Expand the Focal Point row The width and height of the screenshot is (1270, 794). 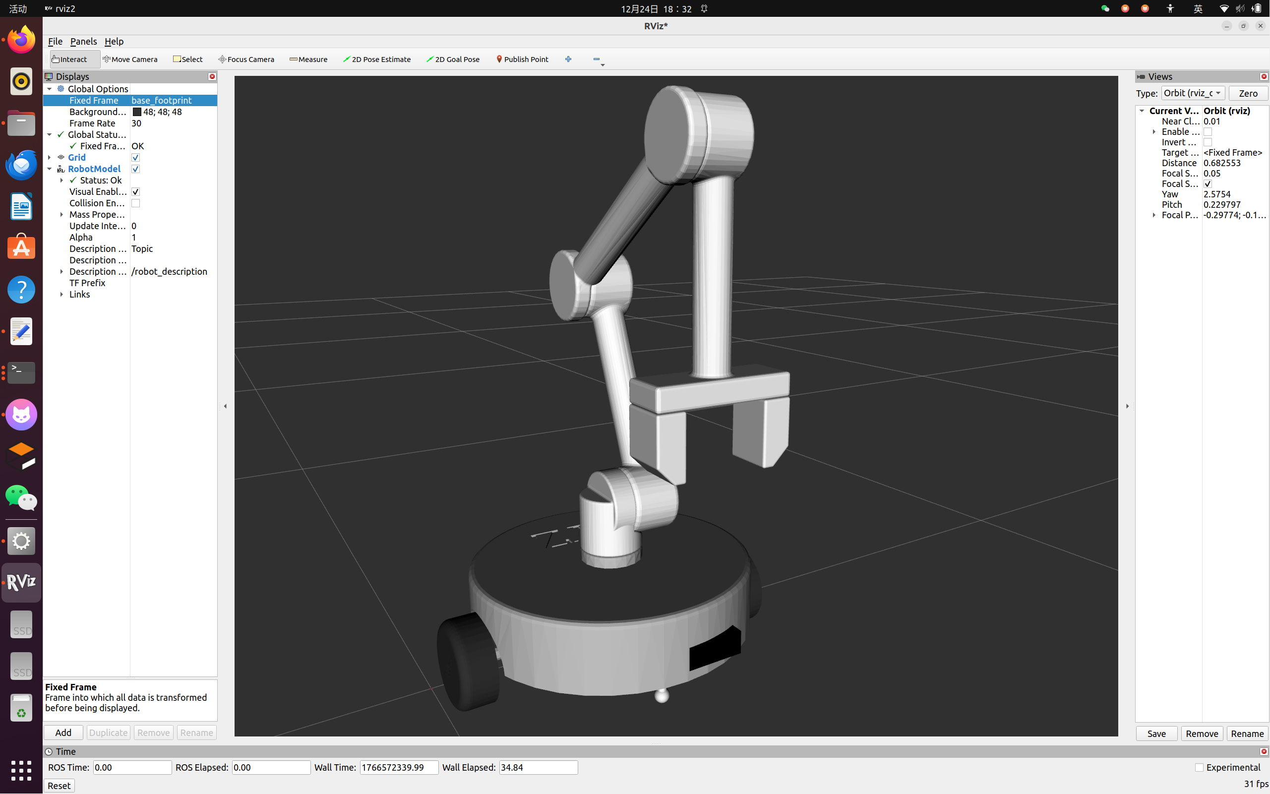(x=1154, y=215)
